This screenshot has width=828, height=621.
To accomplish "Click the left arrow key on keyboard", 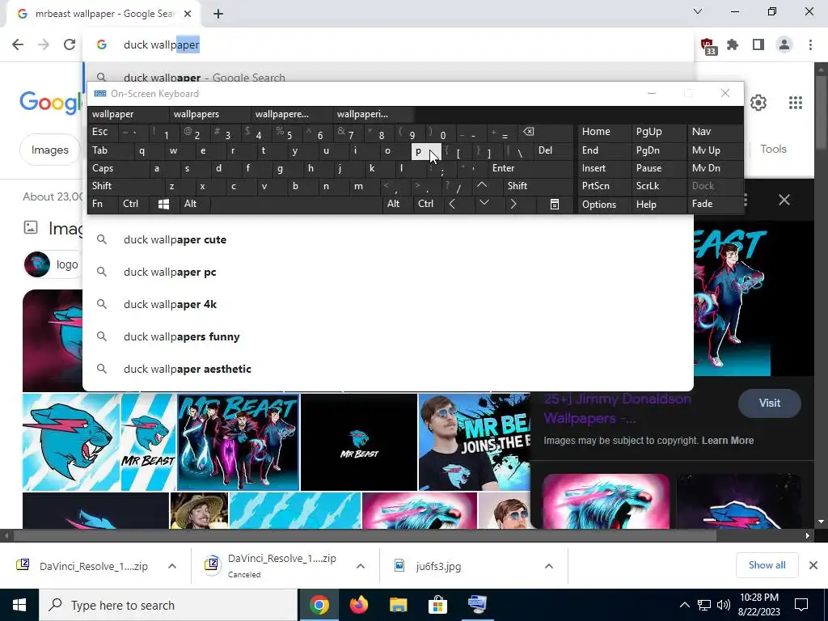I will coord(452,204).
